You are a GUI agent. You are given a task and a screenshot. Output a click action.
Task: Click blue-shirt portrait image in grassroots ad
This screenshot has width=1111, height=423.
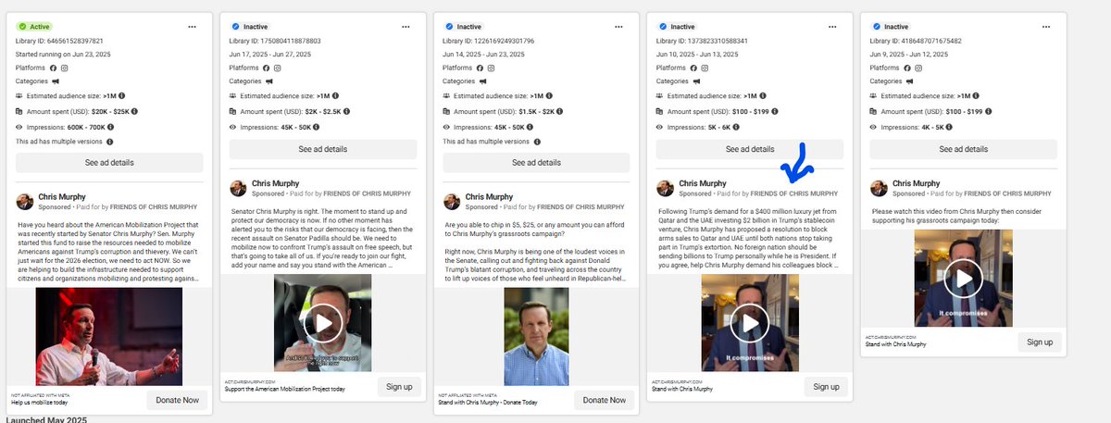tap(537, 336)
